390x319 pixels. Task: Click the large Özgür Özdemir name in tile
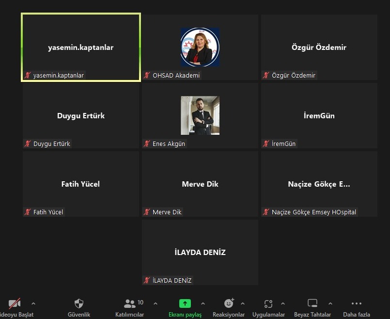click(319, 47)
